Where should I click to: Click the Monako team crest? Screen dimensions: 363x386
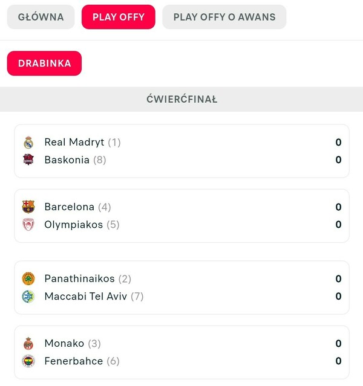[x=28, y=344]
